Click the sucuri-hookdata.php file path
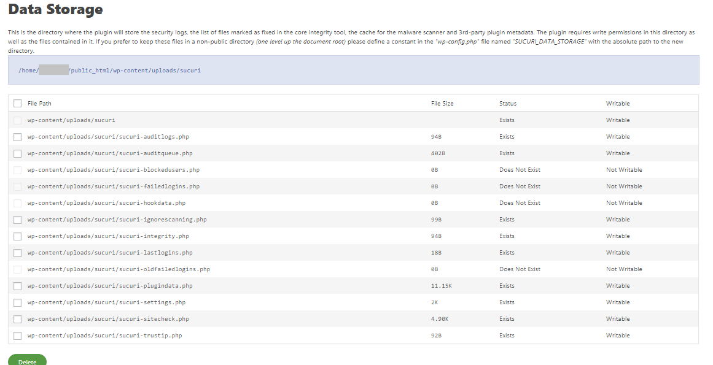Viewport: 713px width, 365px height. pyautogui.click(x=106, y=203)
